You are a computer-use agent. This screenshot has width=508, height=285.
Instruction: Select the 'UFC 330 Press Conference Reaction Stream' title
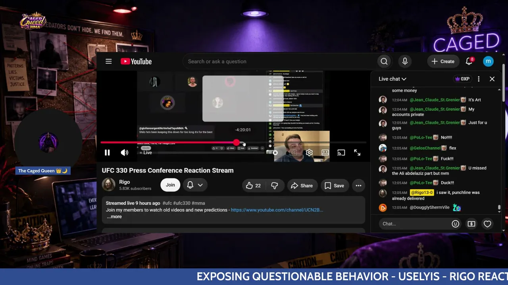click(167, 170)
